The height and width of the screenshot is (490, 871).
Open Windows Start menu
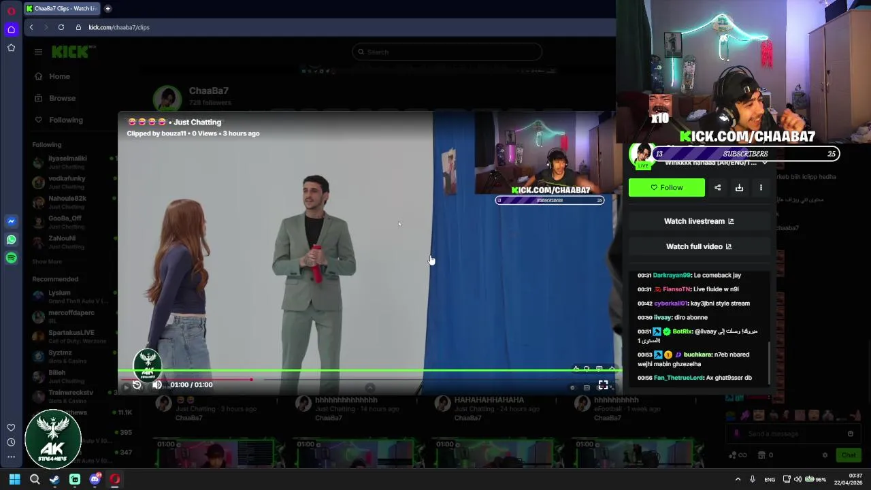click(14, 479)
